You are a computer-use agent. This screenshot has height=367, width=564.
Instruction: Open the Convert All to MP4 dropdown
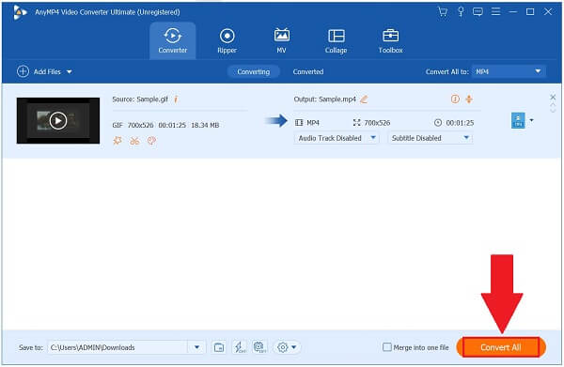509,71
